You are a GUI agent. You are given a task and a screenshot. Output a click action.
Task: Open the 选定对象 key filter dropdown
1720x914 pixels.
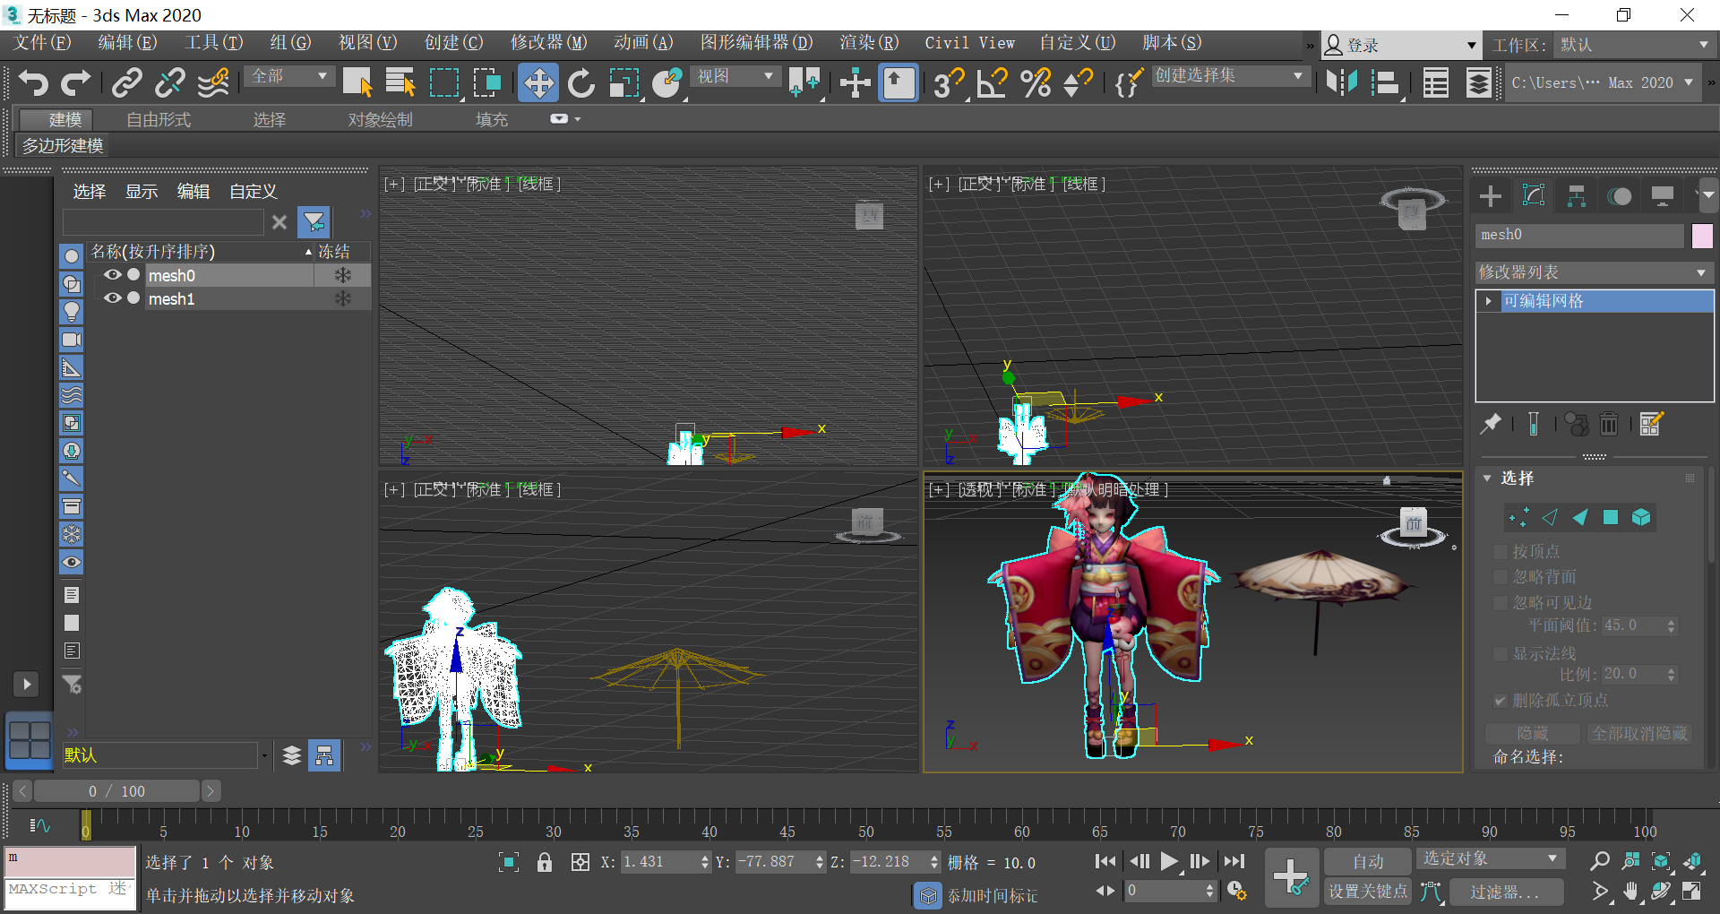click(x=1491, y=858)
